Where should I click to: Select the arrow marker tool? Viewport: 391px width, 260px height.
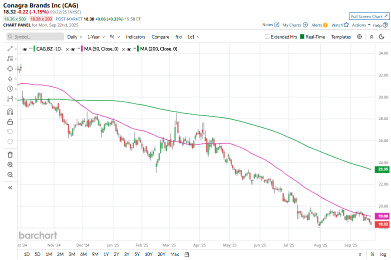[x=10, y=79]
